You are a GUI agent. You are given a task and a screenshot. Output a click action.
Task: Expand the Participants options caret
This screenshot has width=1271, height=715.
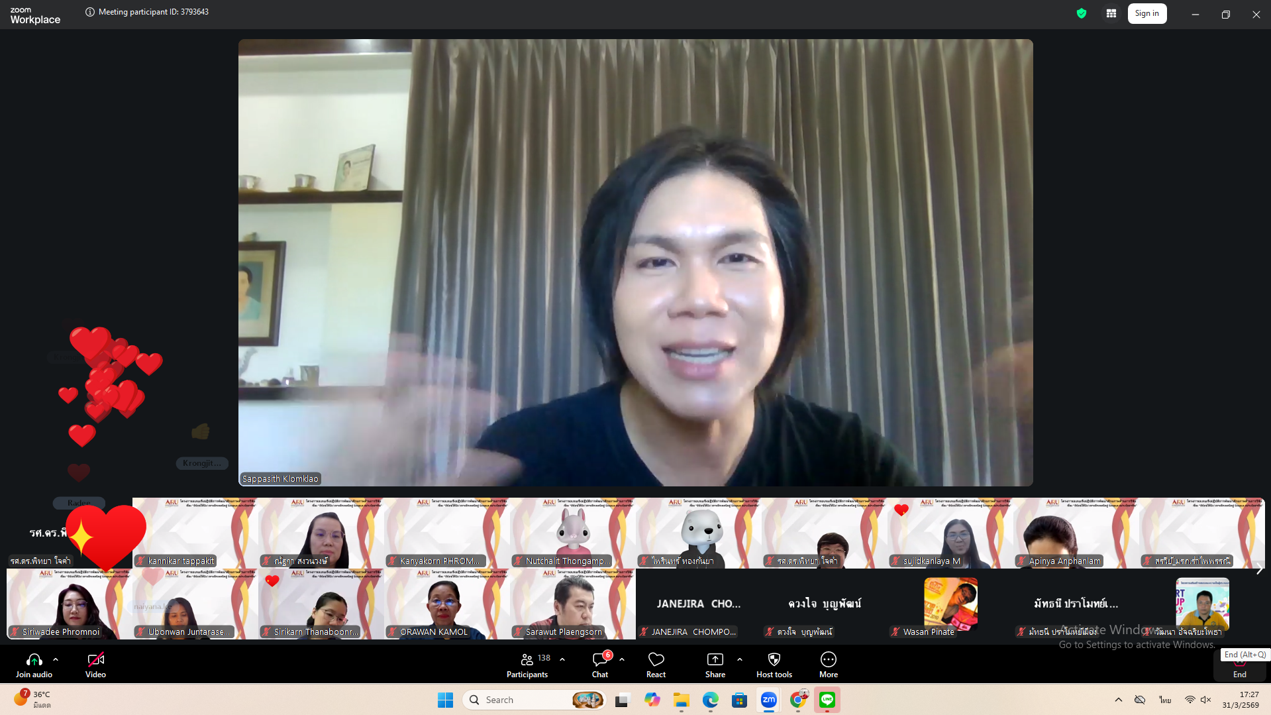[562, 659]
